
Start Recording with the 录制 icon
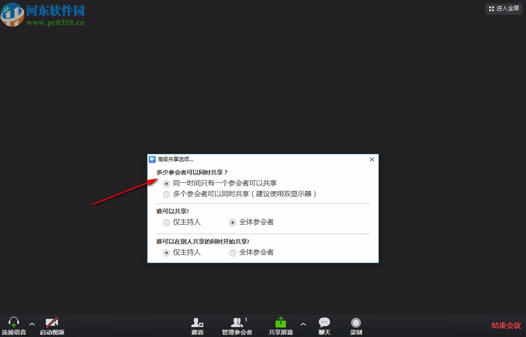click(x=356, y=323)
